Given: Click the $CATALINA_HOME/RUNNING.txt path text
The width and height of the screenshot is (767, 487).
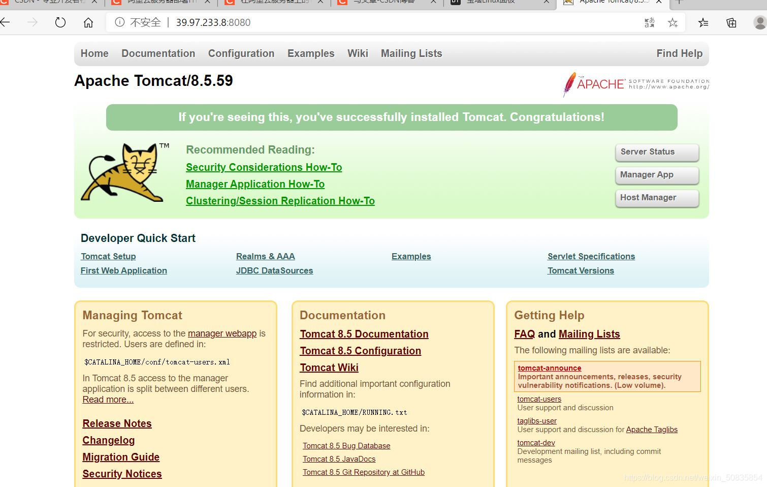Looking at the screenshot, I should tap(355, 412).
